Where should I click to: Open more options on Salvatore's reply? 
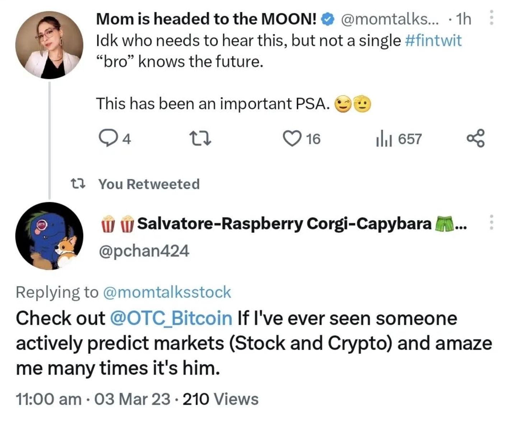(492, 222)
